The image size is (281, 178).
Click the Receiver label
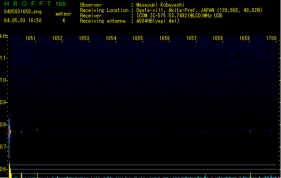tap(91, 16)
